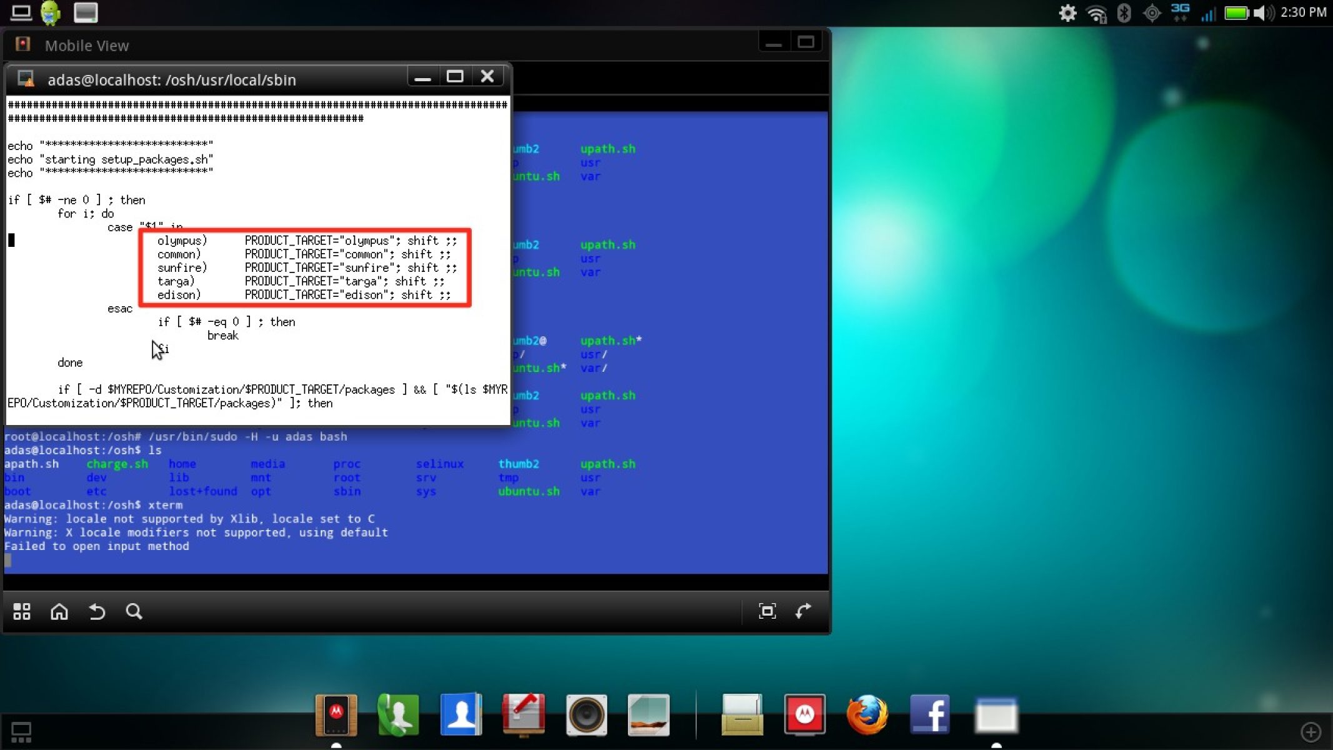Launch Firefox from the dock
Screen dimensions: 1333x750
click(867, 714)
